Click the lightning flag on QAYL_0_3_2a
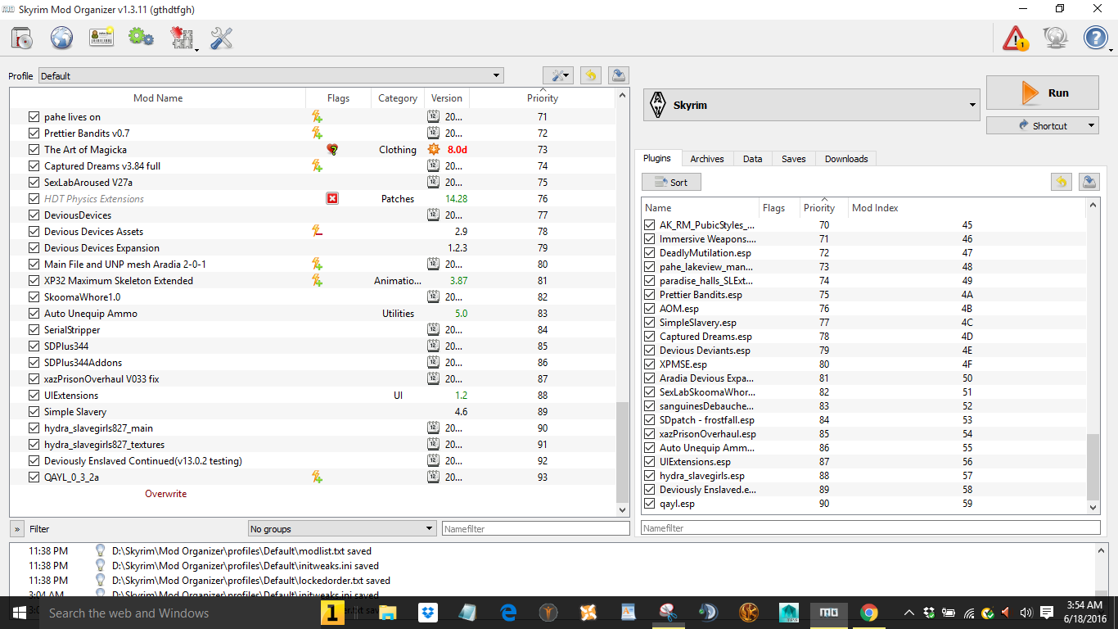 [317, 477]
